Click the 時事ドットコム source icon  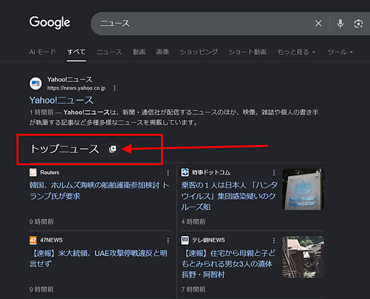point(185,173)
